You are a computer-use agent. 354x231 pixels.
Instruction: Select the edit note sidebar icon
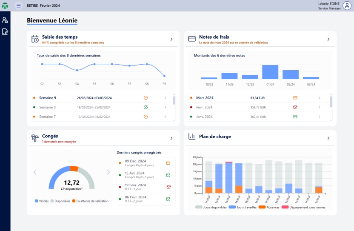click(x=5, y=31)
